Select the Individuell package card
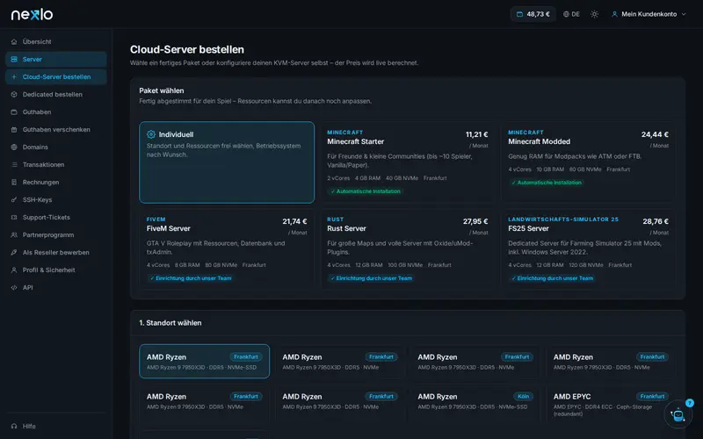 click(x=227, y=162)
